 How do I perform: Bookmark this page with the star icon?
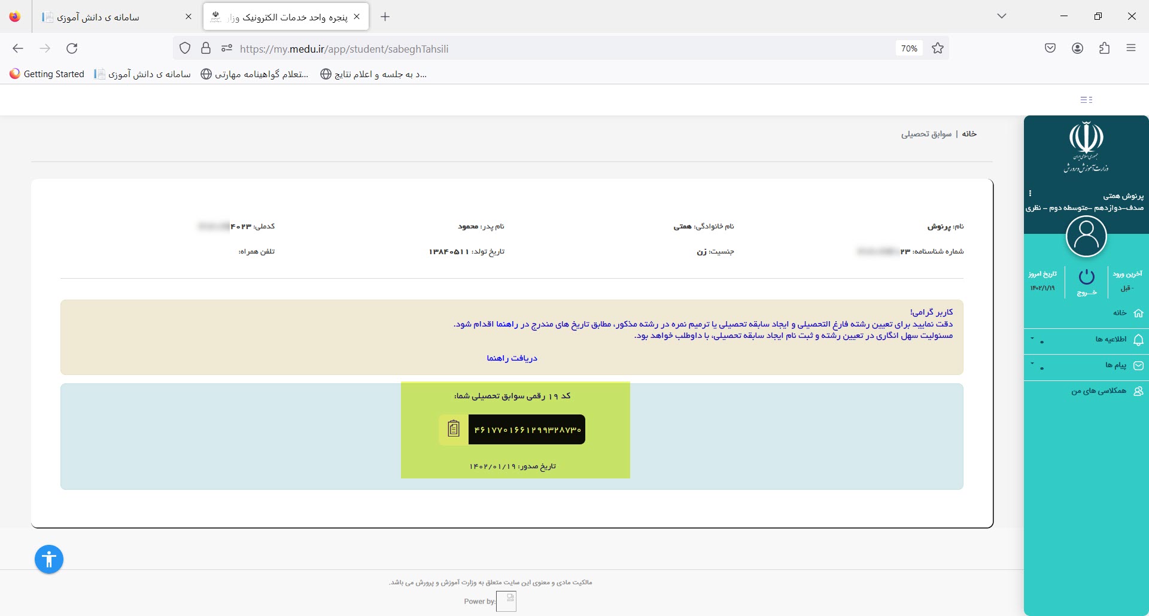938,48
